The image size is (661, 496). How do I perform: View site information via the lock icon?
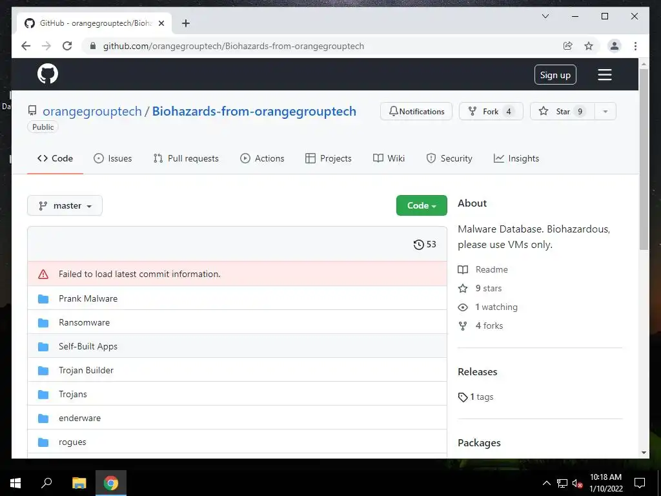tap(93, 46)
